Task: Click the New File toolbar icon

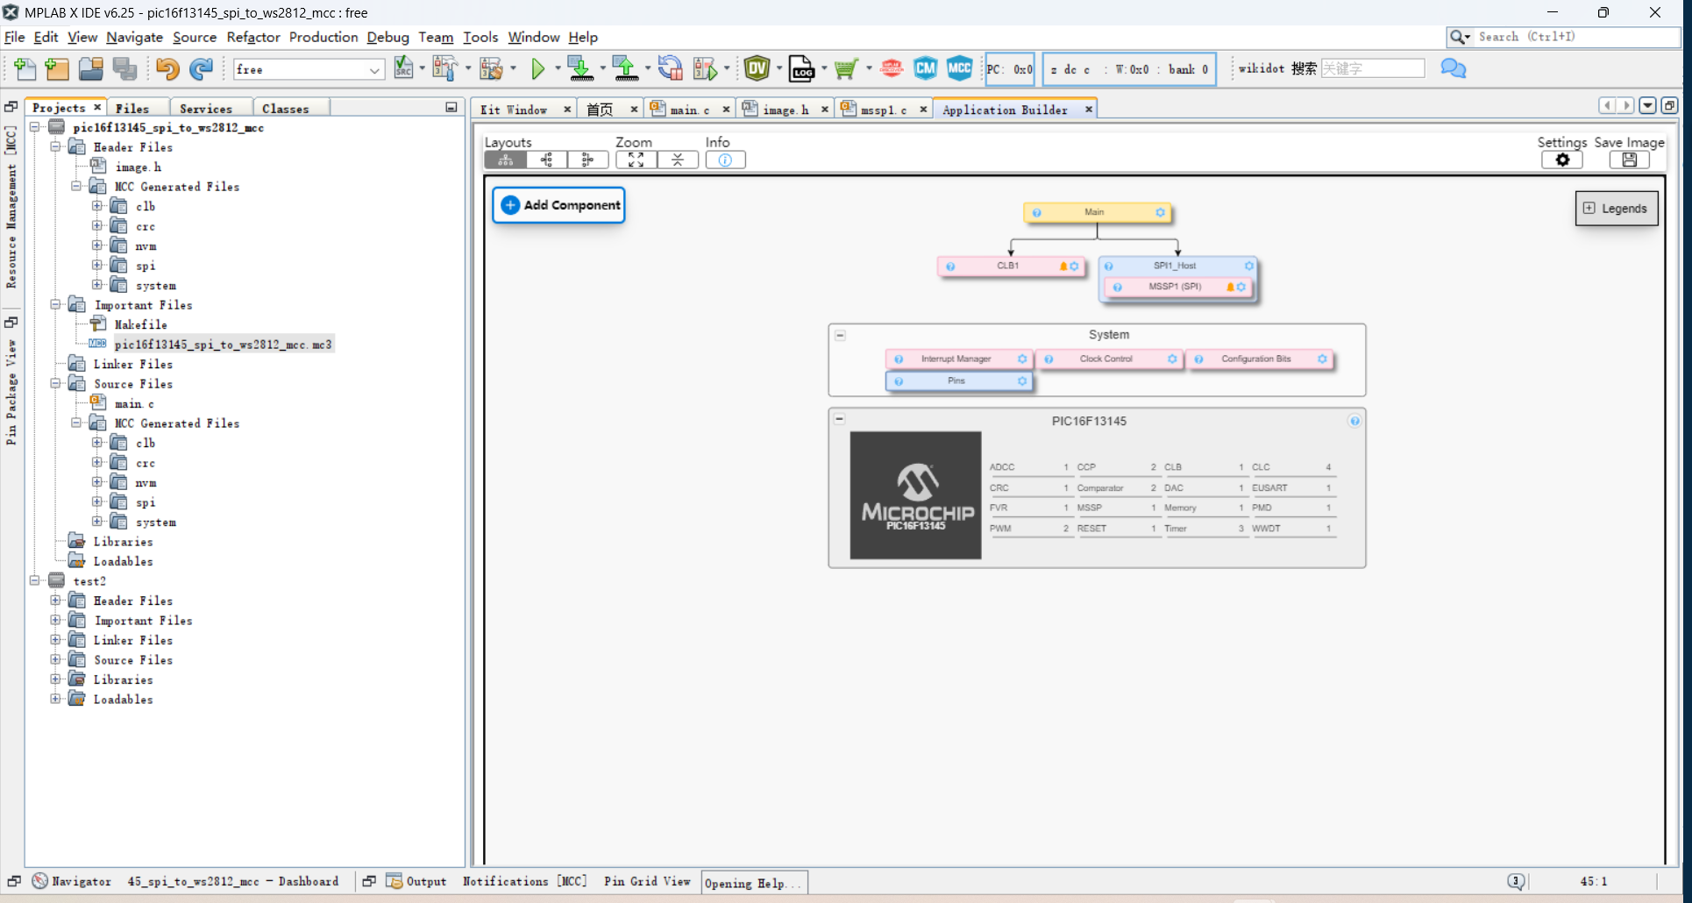Action: (x=25, y=68)
